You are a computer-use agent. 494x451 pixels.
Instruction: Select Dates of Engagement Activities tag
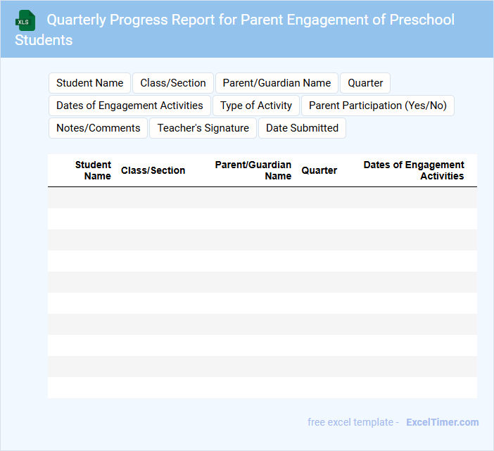pyautogui.click(x=129, y=106)
